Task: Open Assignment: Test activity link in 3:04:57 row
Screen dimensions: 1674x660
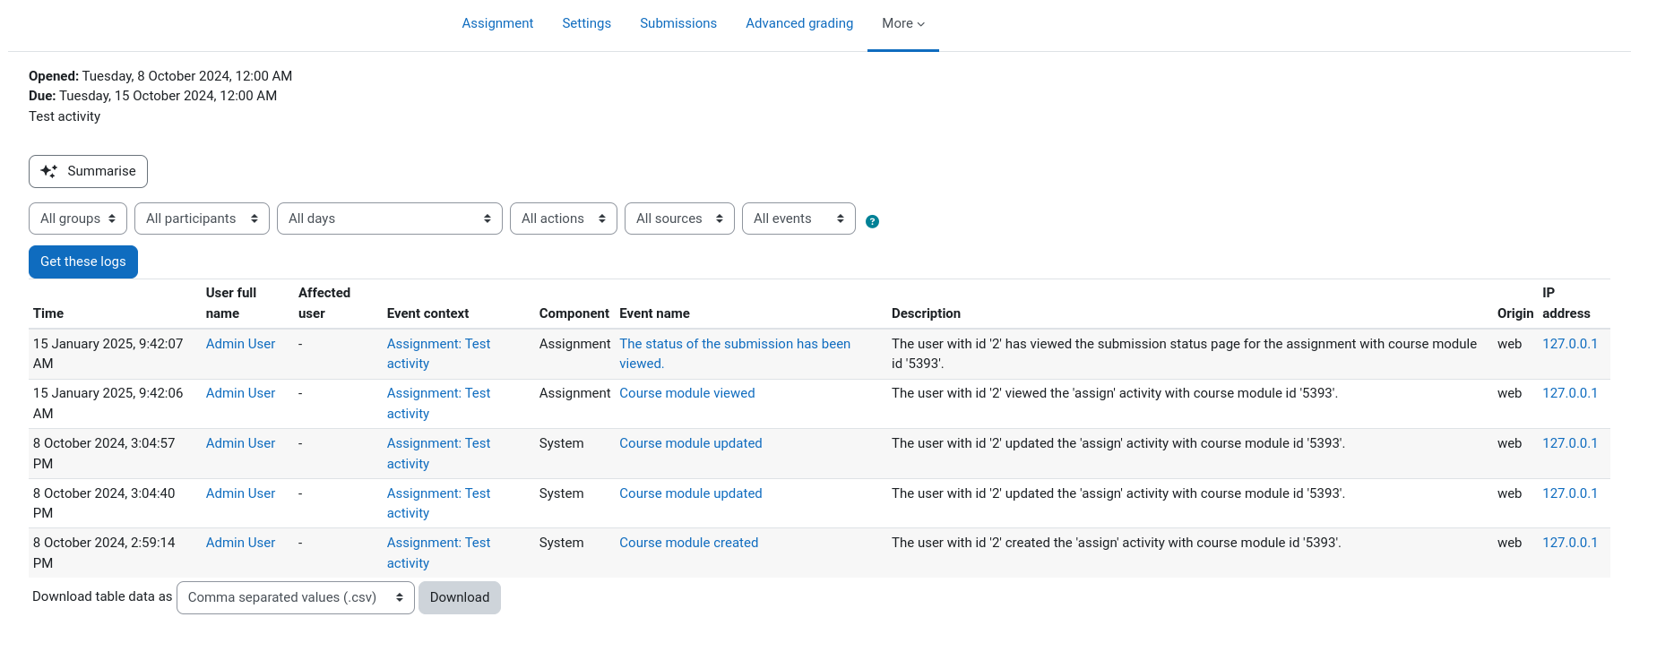Action: [439, 453]
